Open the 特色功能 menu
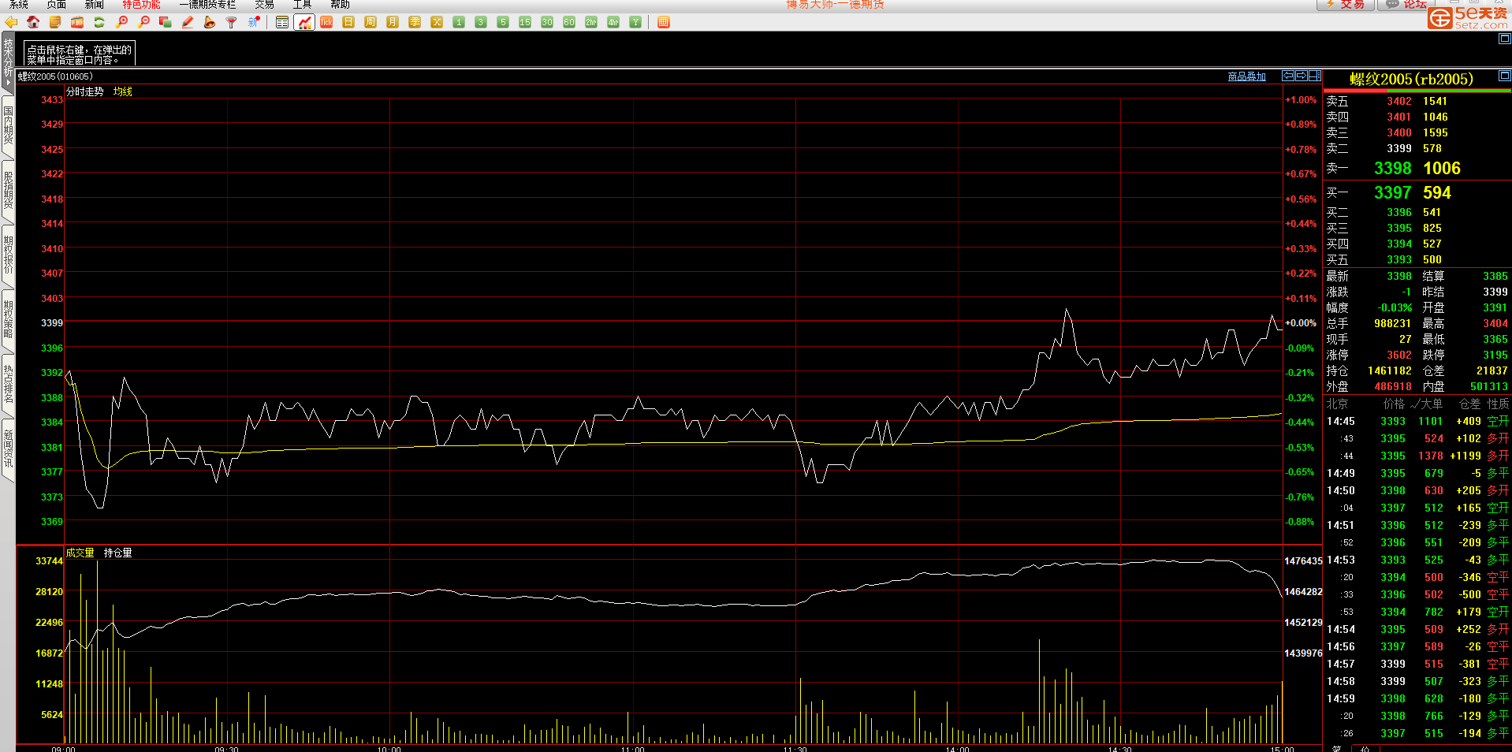1512x752 pixels. 141,5
